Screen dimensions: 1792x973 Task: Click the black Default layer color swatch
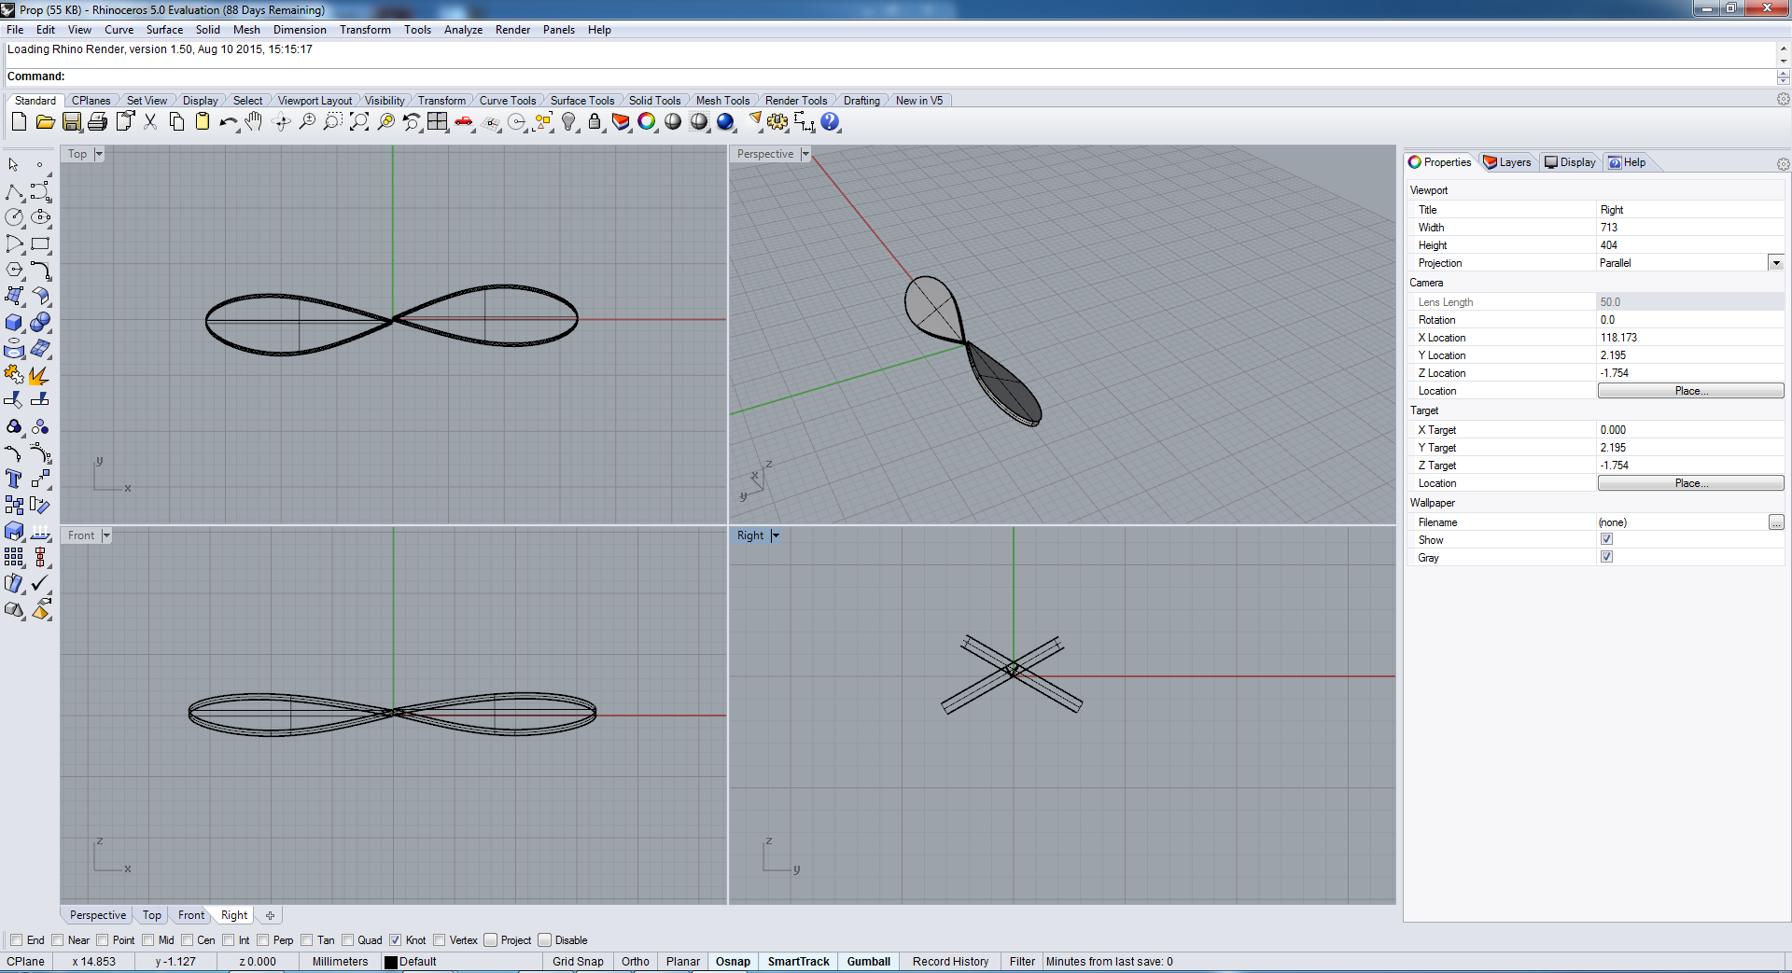(x=391, y=962)
